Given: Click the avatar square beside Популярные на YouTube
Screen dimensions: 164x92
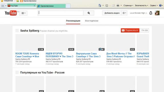Looking at the screenshot, I should [17, 72].
